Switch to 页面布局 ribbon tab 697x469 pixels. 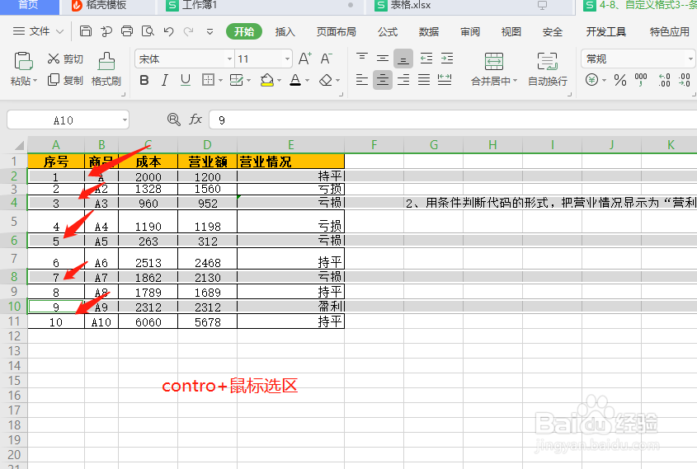coord(336,31)
